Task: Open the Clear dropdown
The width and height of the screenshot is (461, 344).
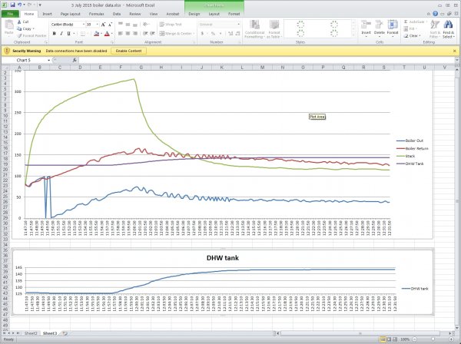Action: 412,35
